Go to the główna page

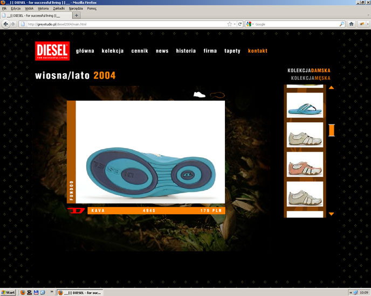[x=85, y=51]
